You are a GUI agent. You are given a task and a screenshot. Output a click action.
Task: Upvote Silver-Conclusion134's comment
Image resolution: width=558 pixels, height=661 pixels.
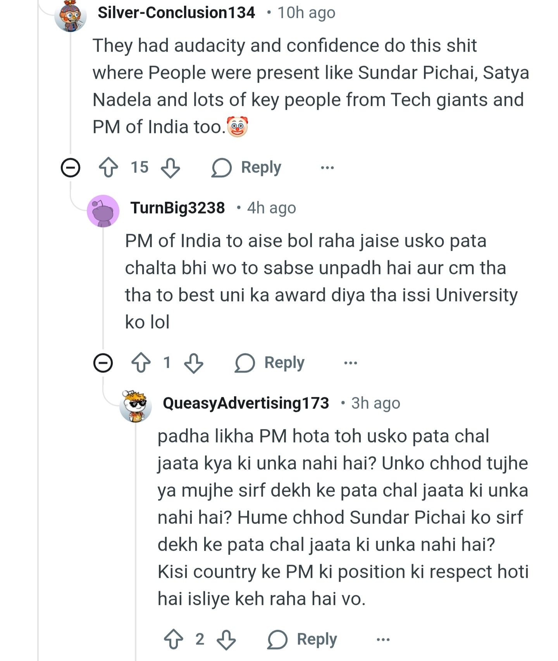[x=108, y=168]
